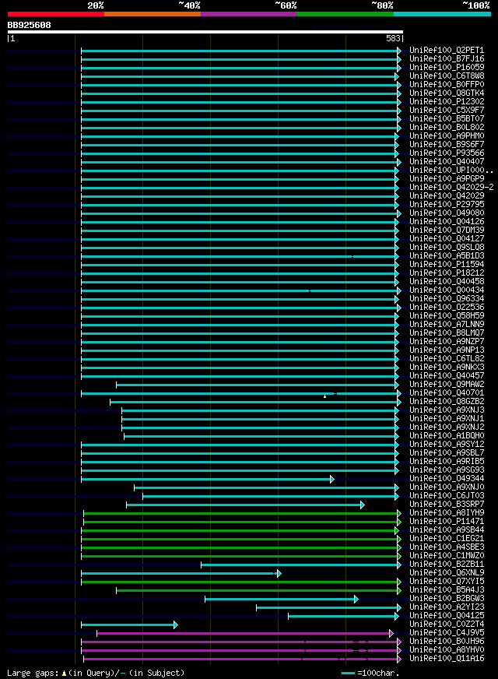Screen dimensions: 498x679
Task: Click the UniRef100_Q6XNL9 alignment bar
Action: [181, 574]
